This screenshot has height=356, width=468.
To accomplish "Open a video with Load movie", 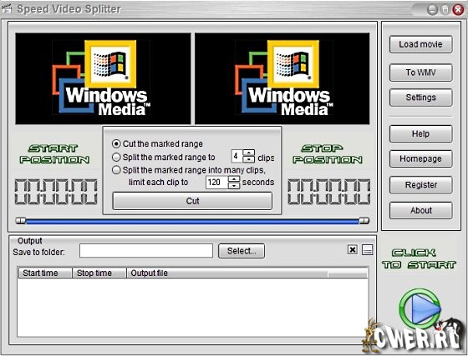I will (421, 44).
